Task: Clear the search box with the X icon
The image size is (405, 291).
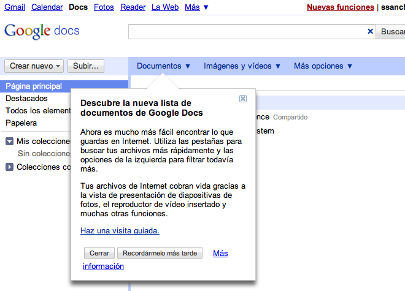Action: (370, 31)
